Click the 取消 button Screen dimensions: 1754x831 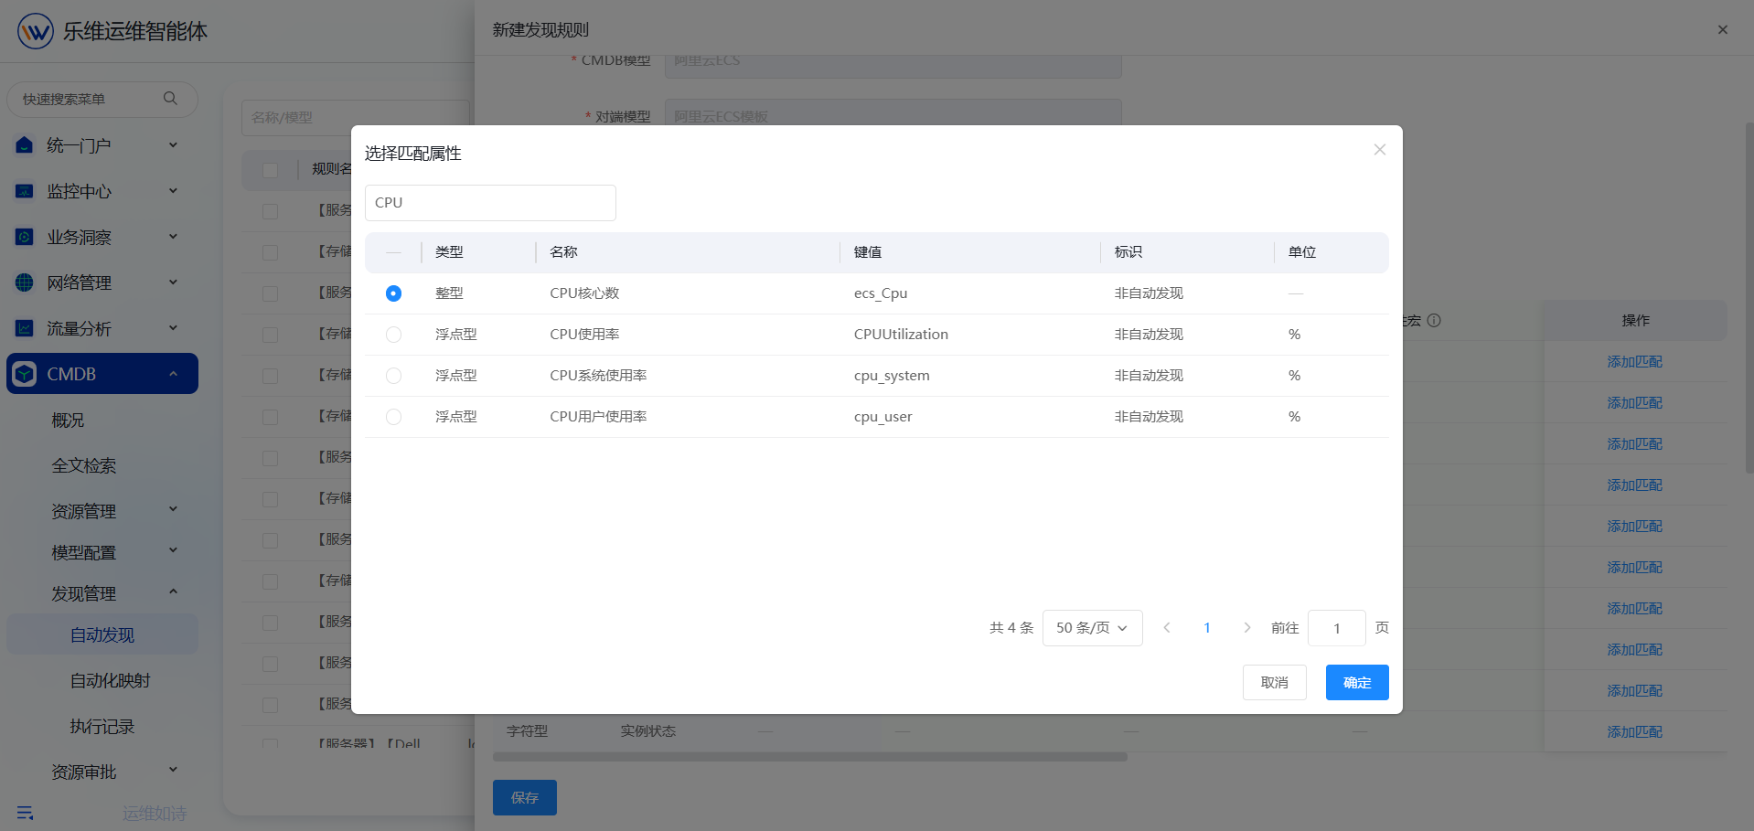coord(1274,683)
